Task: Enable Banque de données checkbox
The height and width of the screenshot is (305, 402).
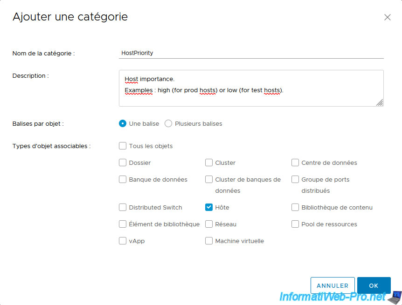Action: (x=123, y=180)
